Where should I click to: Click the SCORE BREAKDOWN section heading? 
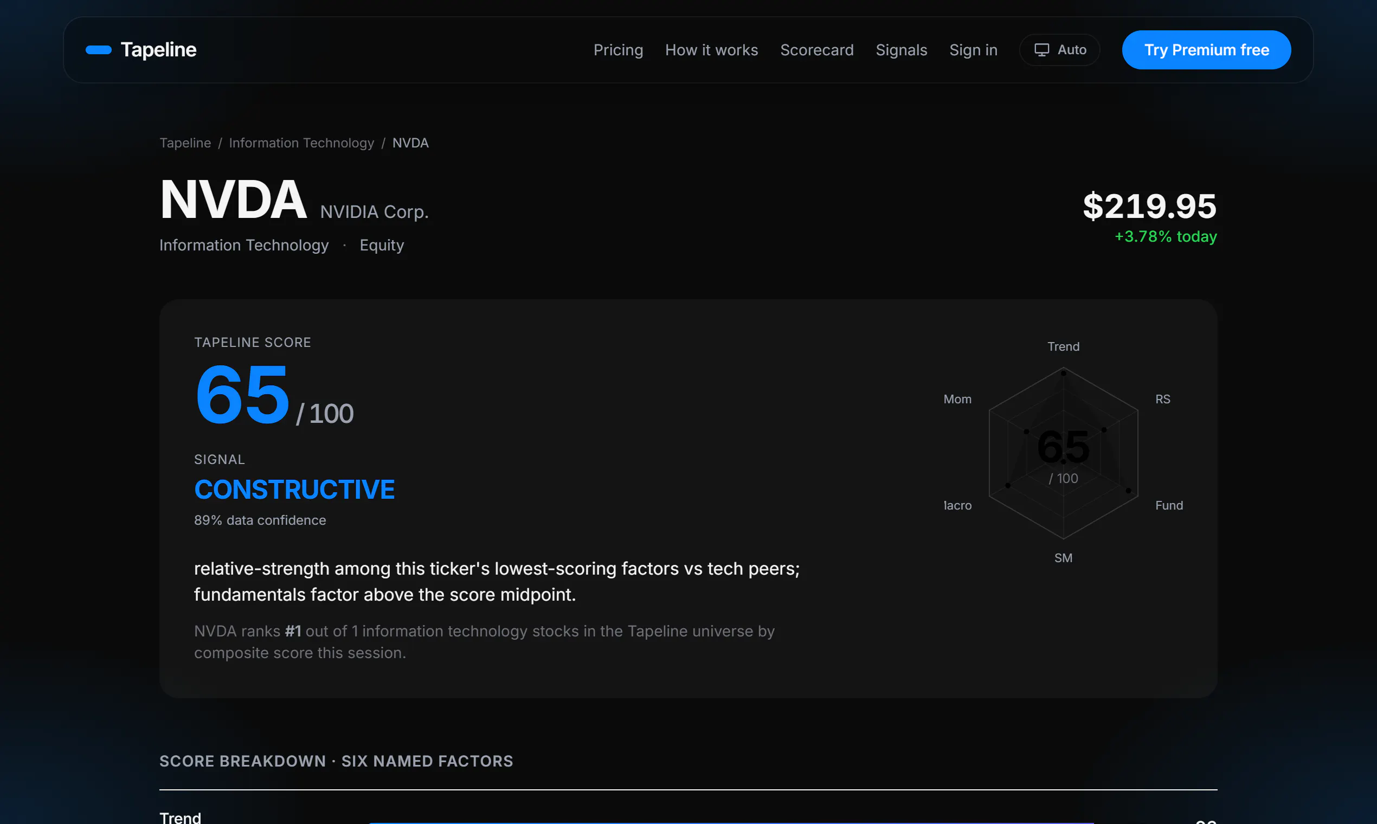[x=336, y=761]
